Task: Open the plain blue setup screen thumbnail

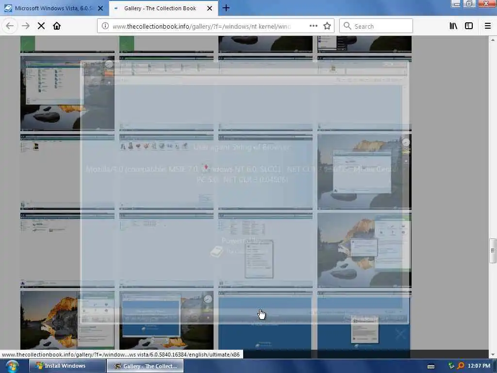Action: click(265, 321)
